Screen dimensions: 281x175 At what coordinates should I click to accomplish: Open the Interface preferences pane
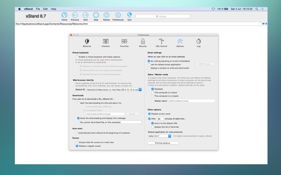[105, 42]
